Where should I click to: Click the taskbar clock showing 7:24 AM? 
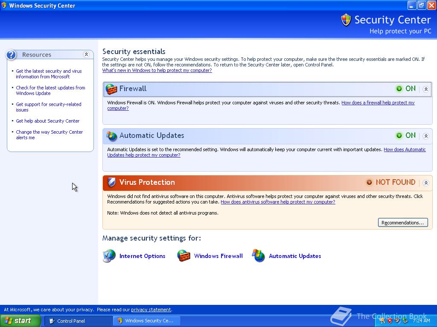[x=421, y=321]
